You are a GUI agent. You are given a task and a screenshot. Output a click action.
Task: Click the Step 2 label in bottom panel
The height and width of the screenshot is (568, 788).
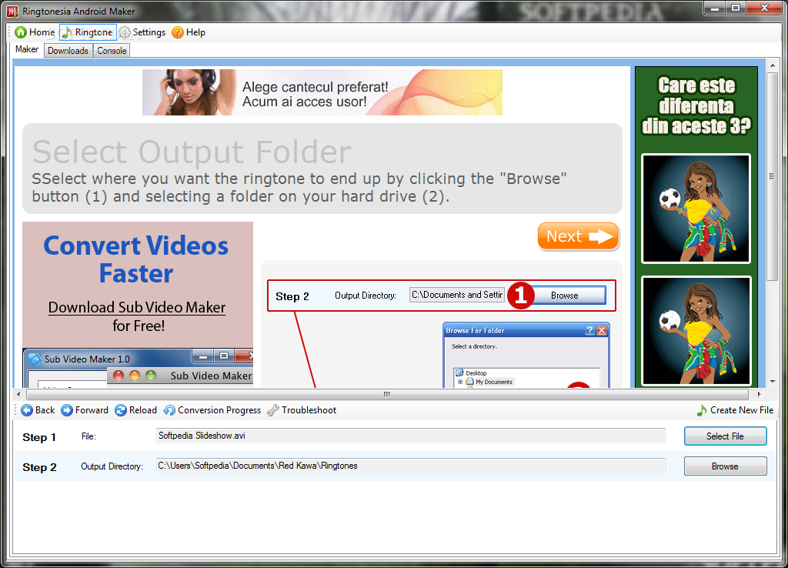point(39,467)
